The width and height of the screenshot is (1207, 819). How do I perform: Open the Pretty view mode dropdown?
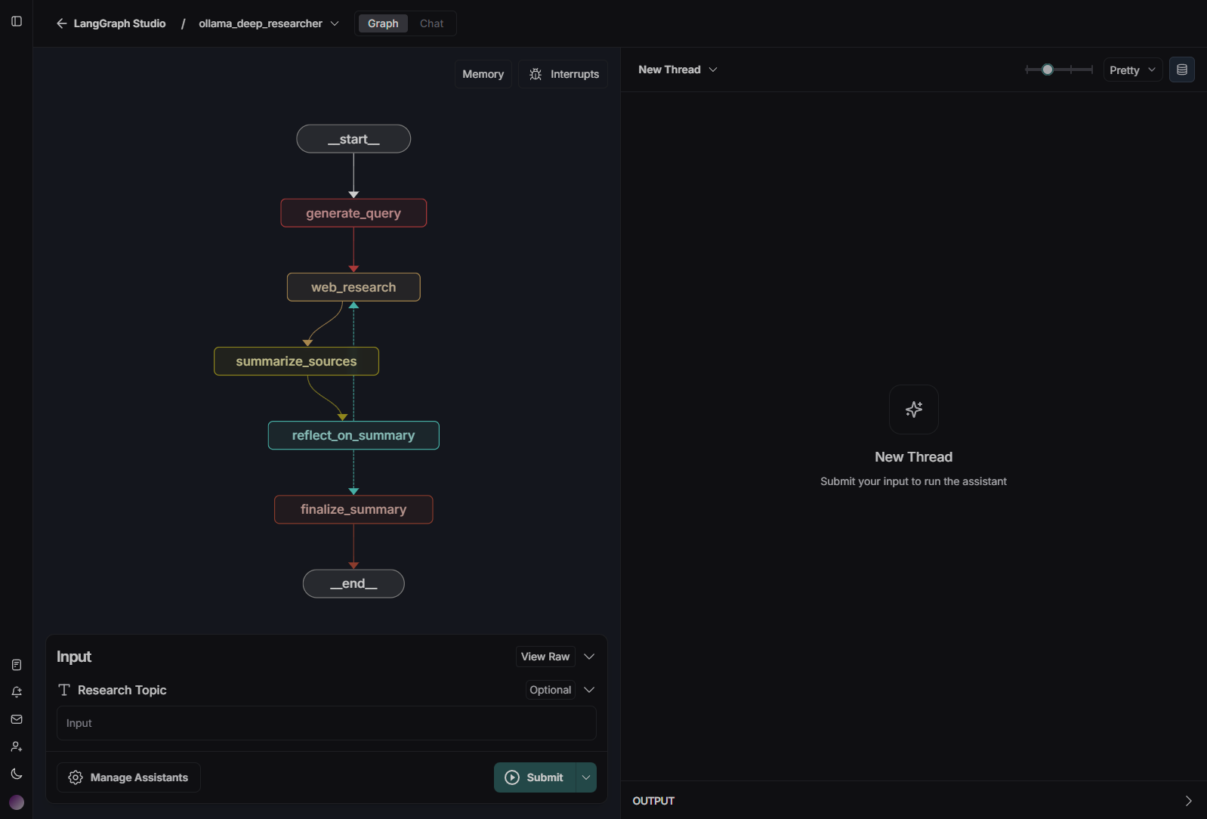tap(1132, 70)
